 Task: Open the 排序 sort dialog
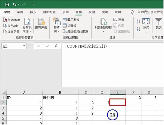tap(146, 25)
